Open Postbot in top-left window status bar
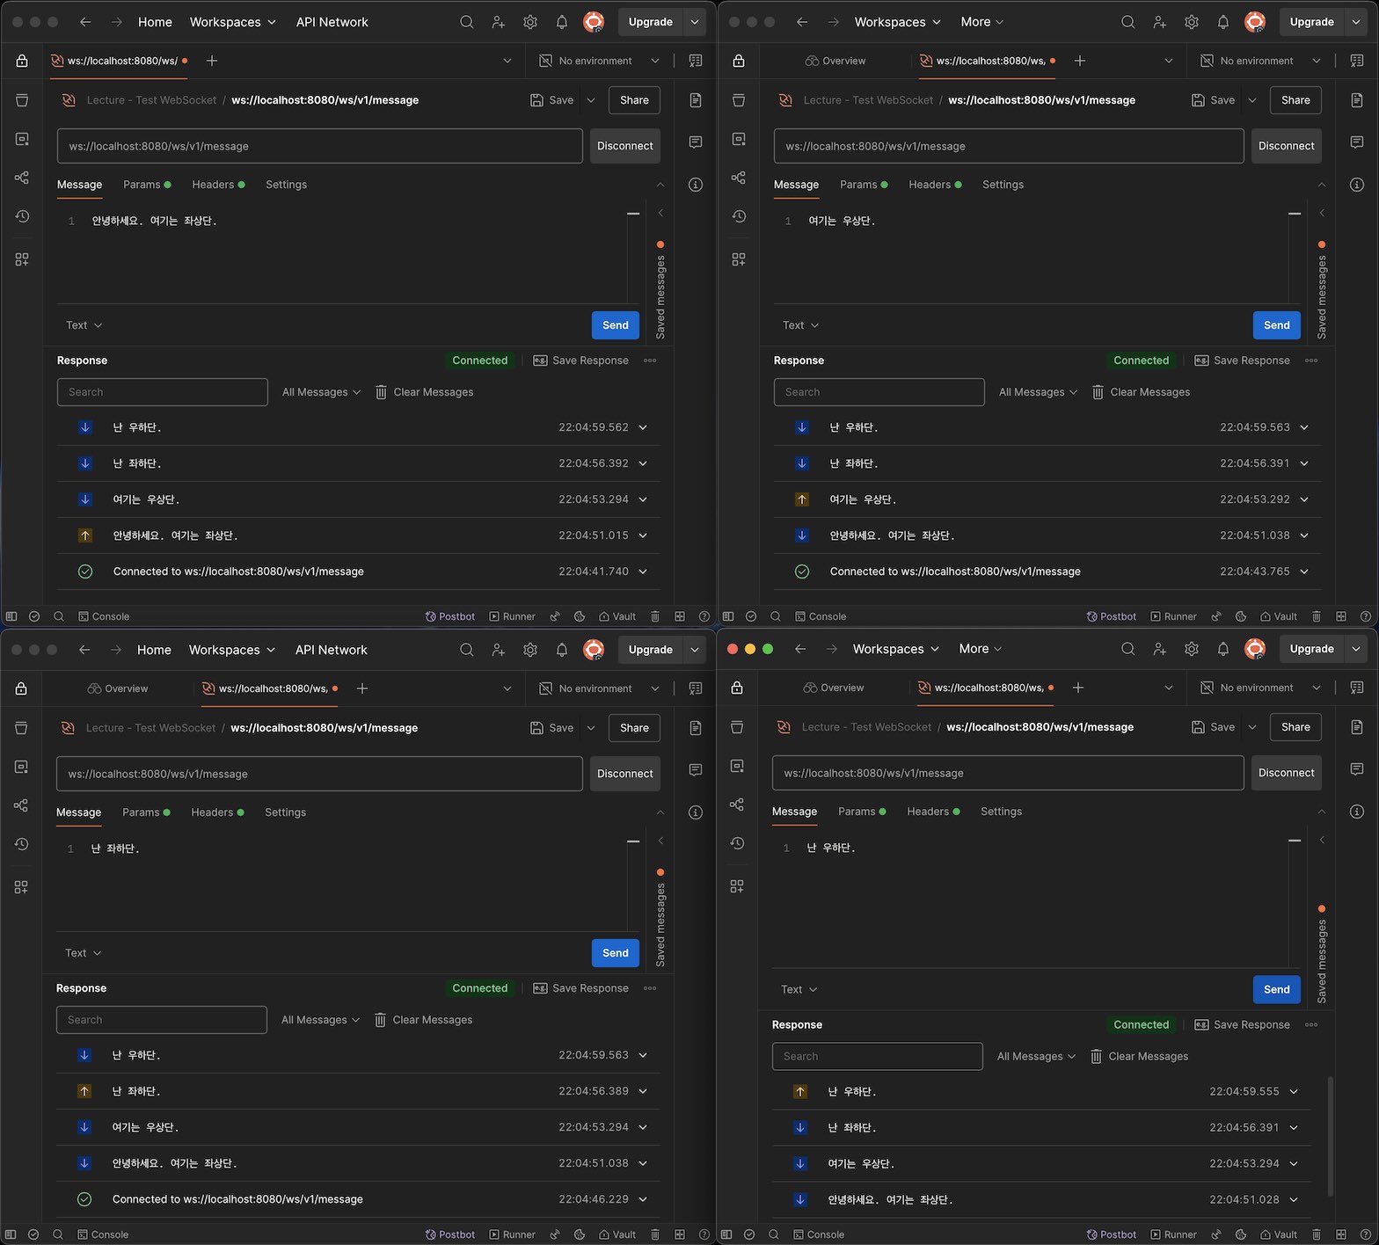 point(450,616)
